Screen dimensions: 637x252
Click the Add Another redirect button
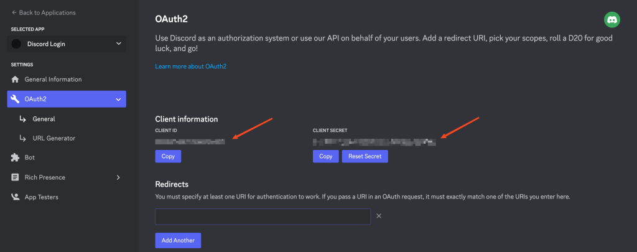pyautogui.click(x=178, y=240)
